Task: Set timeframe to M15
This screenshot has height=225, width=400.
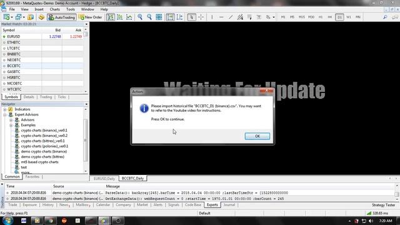Action: [x=301, y=17]
